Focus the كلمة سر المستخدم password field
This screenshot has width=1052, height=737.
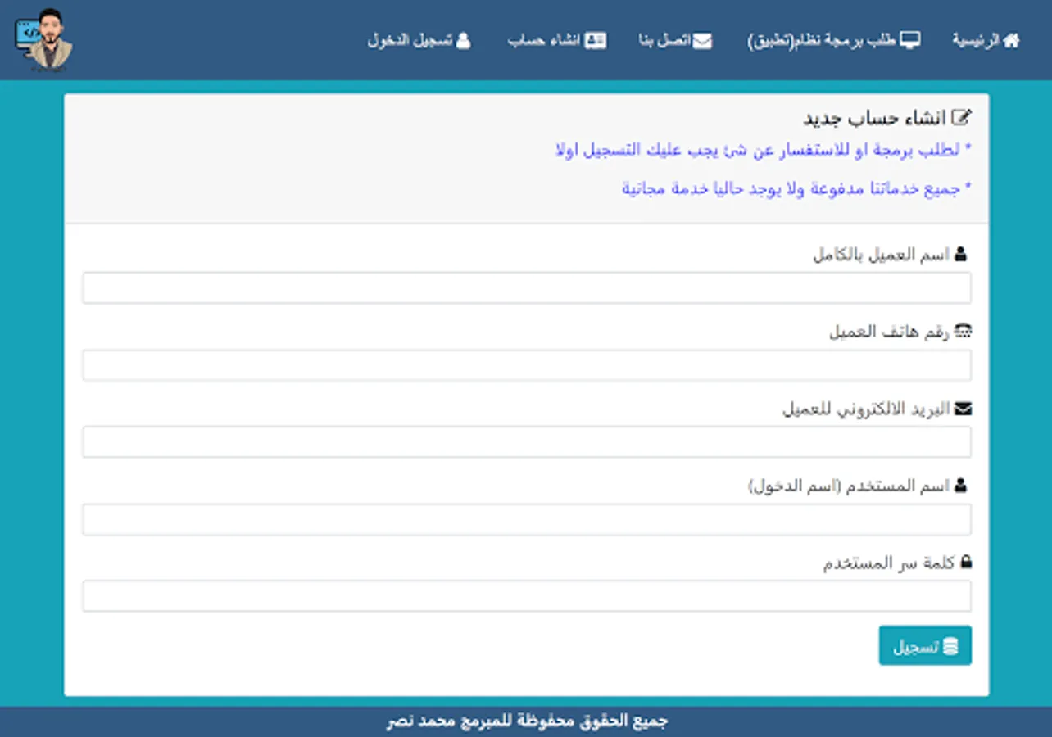click(x=527, y=596)
